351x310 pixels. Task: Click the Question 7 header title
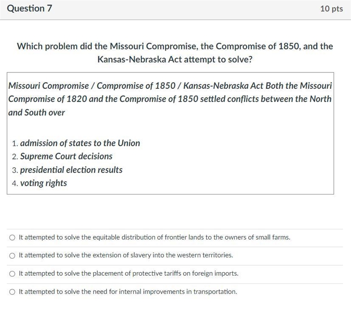tap(29, 8)
